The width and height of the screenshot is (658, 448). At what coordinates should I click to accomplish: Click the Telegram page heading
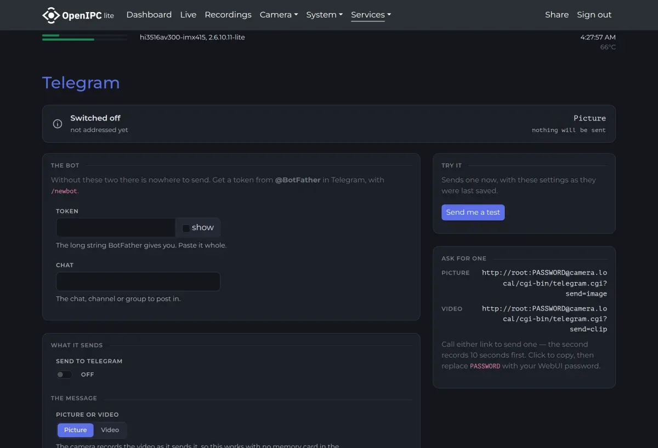[81, 83]
